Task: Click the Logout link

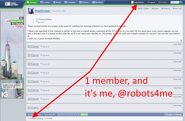Action: pyautogui.click(x=151, y=2)
